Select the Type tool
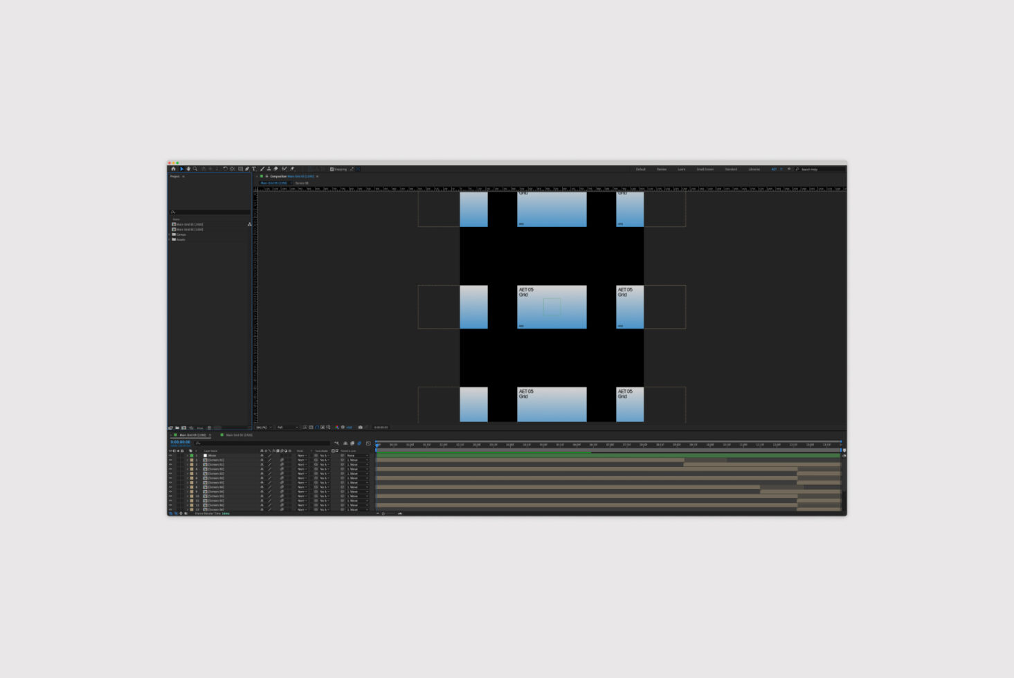Image resolution: width=1014 pixels, height=678 pixels. tap(254, 169)
